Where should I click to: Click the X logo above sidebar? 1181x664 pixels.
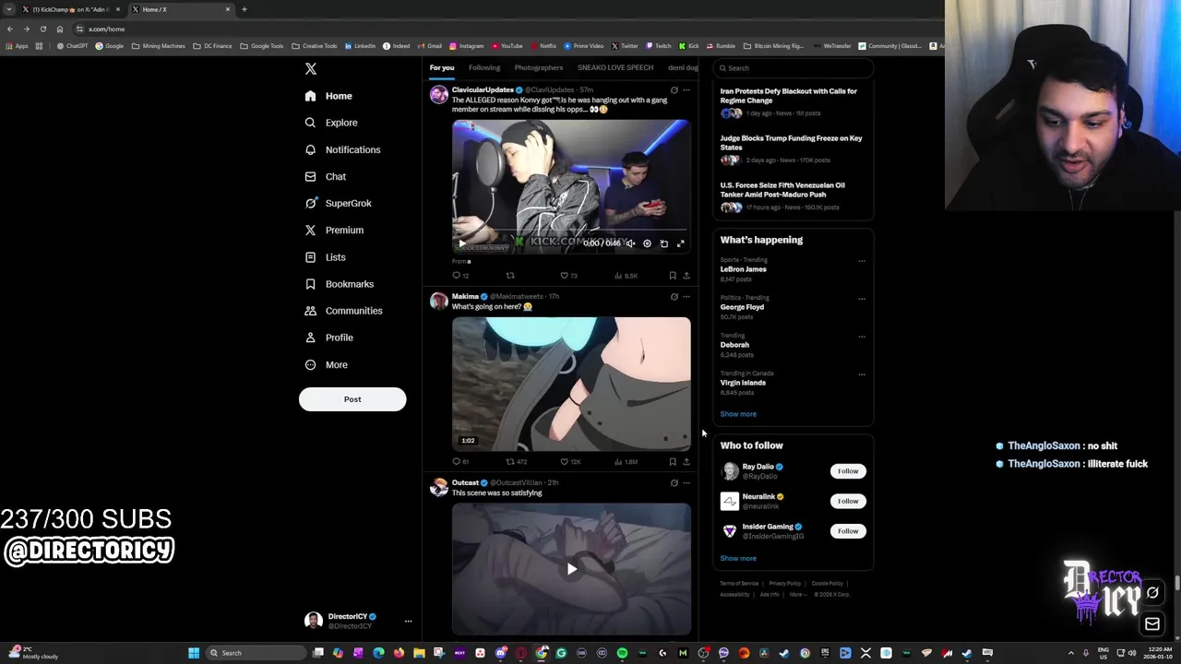click(311, 69)
